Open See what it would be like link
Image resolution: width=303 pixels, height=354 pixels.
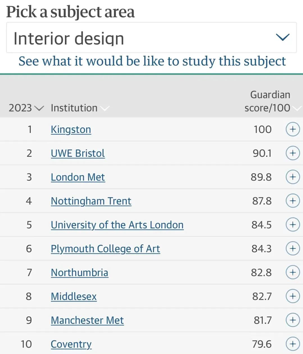152,61
